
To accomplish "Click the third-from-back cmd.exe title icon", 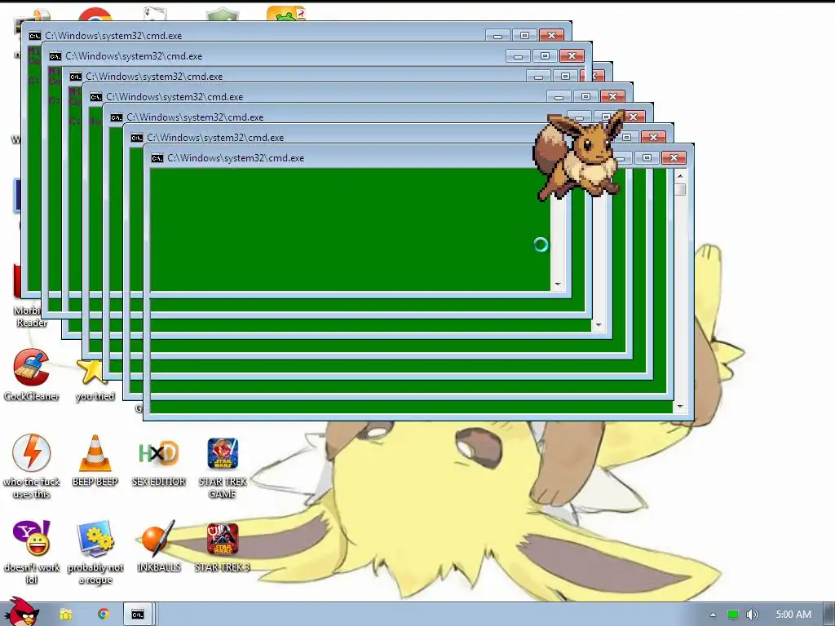I will click(76, 77).
